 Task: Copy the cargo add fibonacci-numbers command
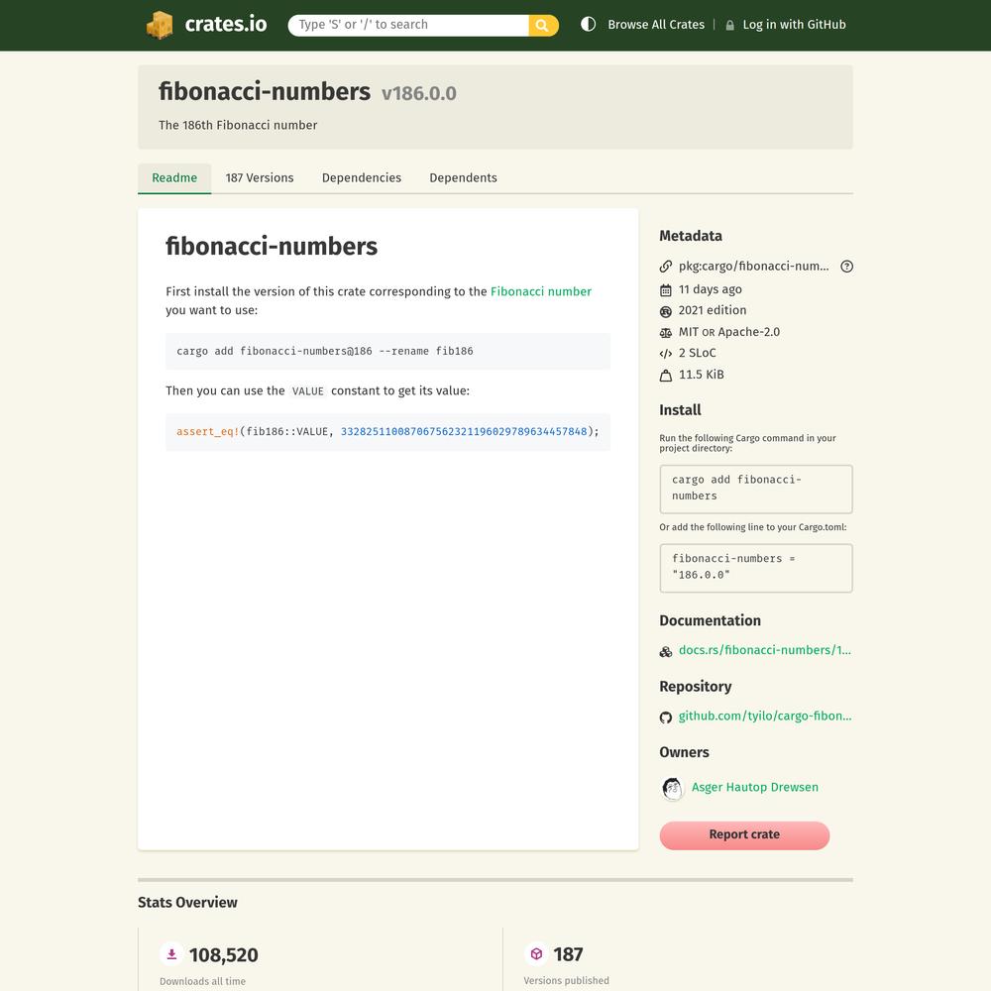[x=755, y=489]
